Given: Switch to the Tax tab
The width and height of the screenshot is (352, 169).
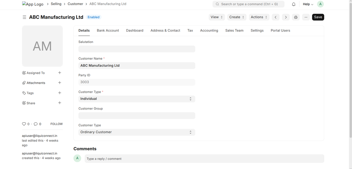Looking at the screenshot, I should (x=190, y=31).
